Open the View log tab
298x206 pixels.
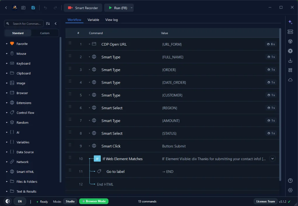tap(111, 20)
